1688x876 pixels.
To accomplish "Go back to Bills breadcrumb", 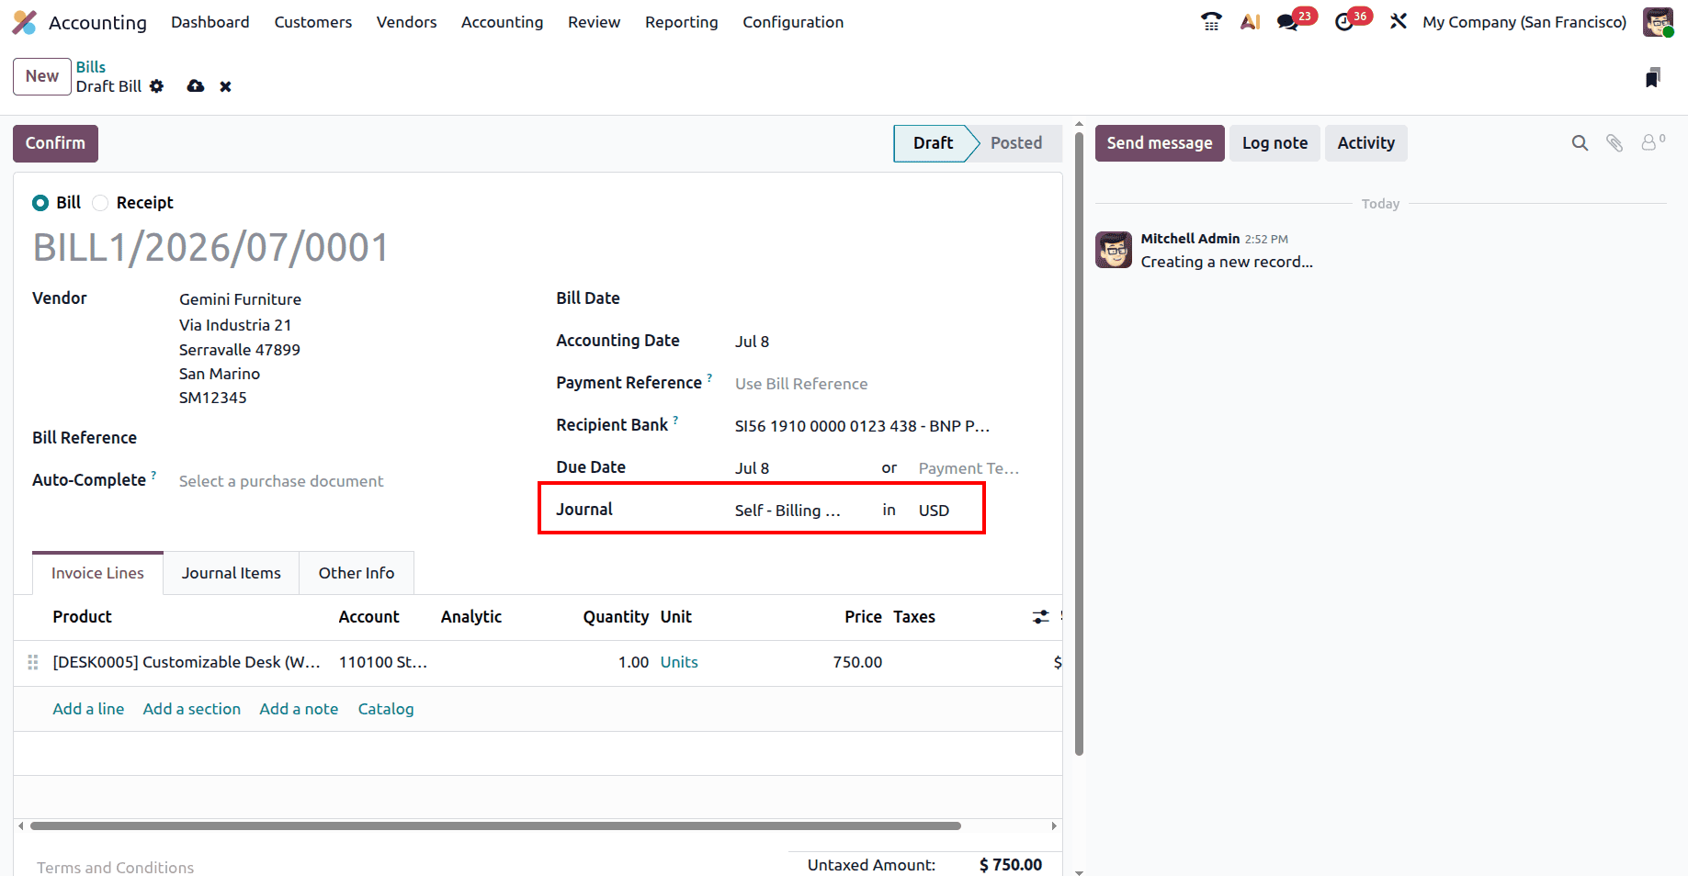I will tap(91, 67).
